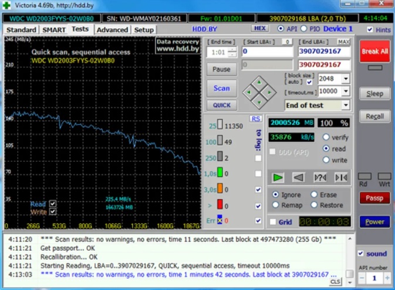The height and width of the screenshot is (290, 395).
Task: Open the block size dropdown
Action: tap(345, 79)
